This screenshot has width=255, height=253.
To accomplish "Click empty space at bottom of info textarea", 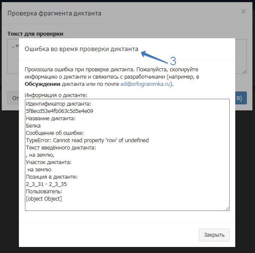I will click(x=127, y=206).
